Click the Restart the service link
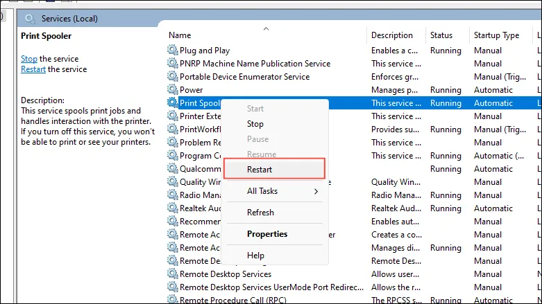 coord(33,69)
